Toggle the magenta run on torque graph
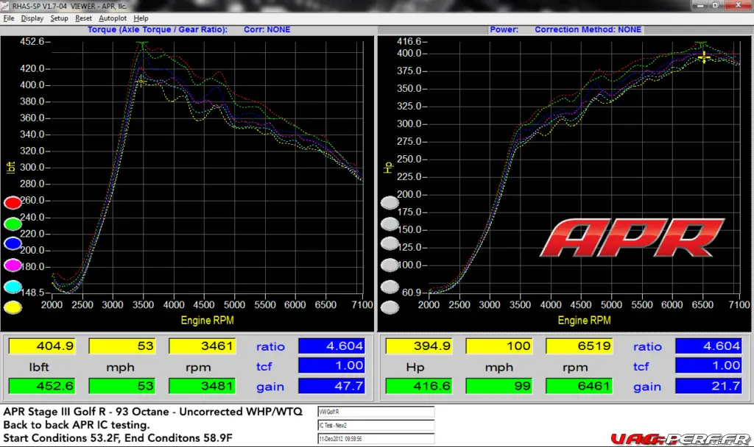Viewport: 754px width, 447px height. click(13, 265)
